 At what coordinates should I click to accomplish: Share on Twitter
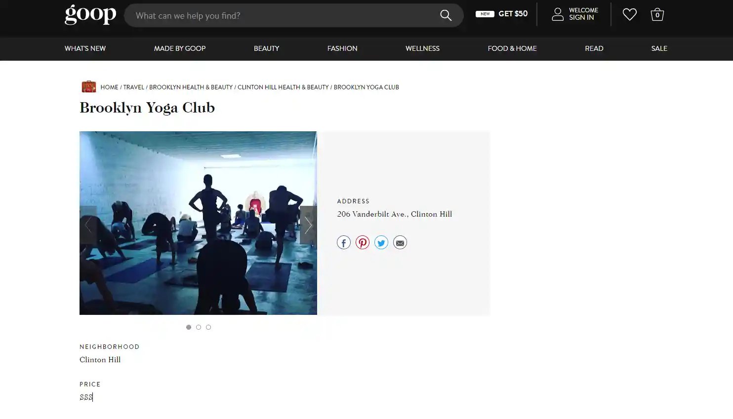[x=381, y=242]
